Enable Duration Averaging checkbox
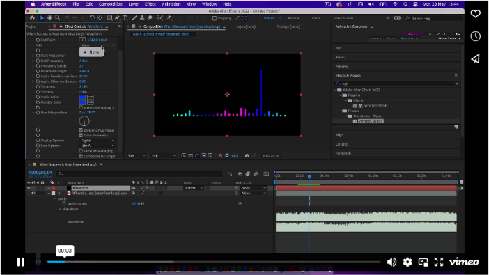 (81, 151)
